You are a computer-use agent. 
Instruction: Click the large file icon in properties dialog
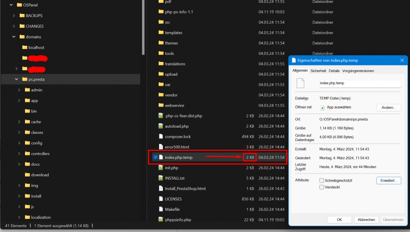301,83
